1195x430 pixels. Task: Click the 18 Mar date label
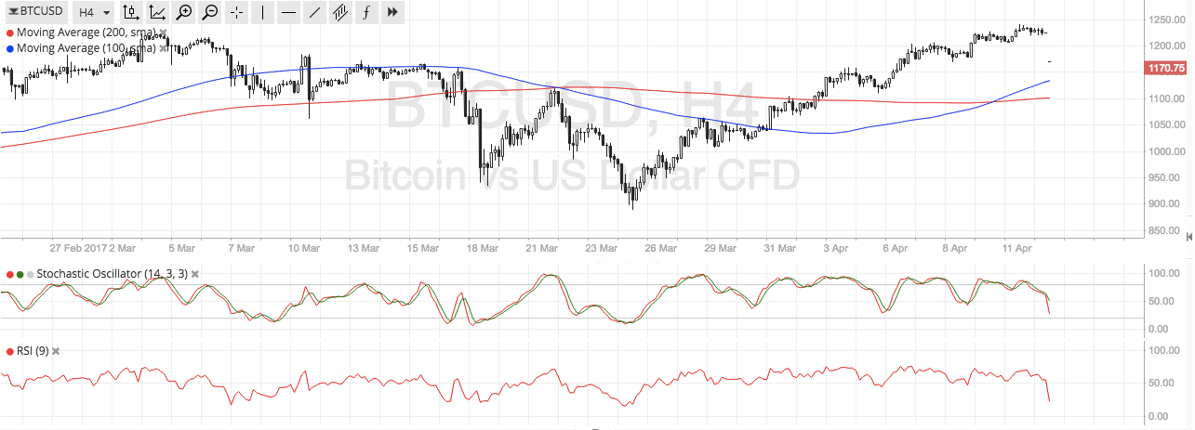coord(484,249)
